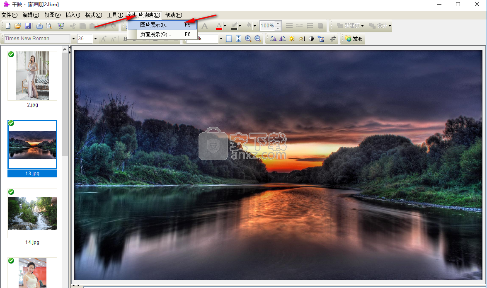Increase image brightness icon

(x=292, y=39)
